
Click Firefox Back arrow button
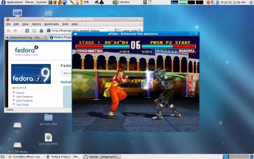click(x=9, y=31)
